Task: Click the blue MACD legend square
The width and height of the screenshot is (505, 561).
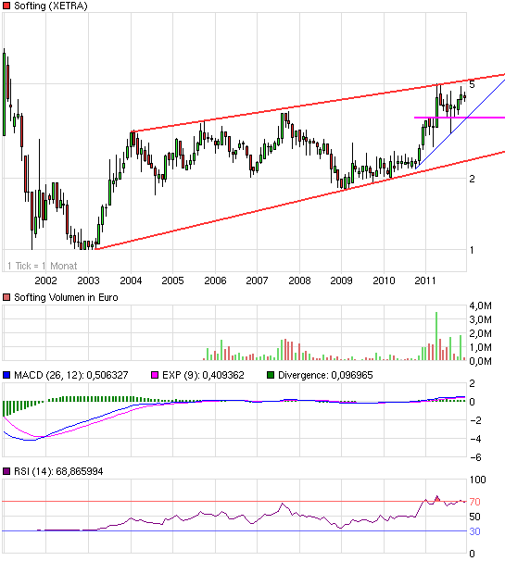Action: (6, 375)
